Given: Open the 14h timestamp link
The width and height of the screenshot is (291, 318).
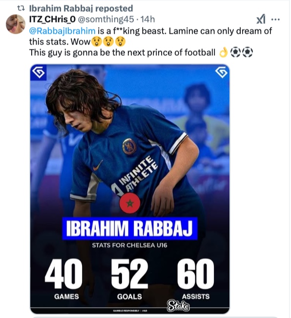Looking at the screenshot, I should click(x=148, y=20).
